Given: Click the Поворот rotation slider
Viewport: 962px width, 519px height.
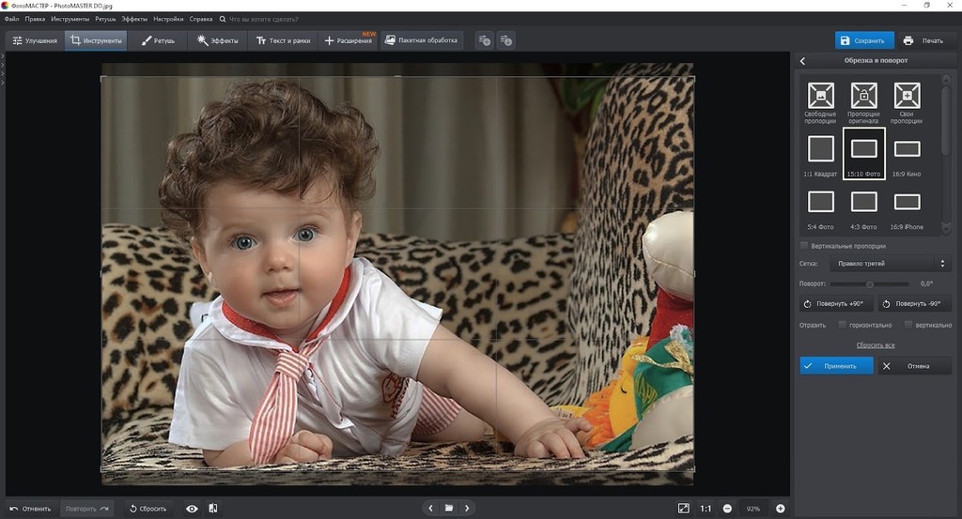Looking at the screenshot, I should (x=869, y=283).
